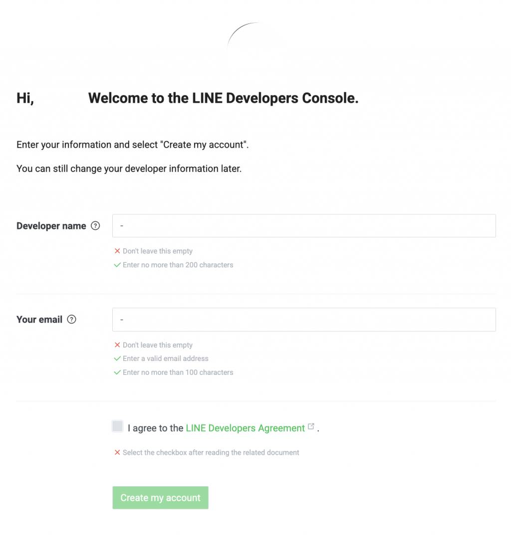Click the help icon beside Developer name

pos(95,226)
